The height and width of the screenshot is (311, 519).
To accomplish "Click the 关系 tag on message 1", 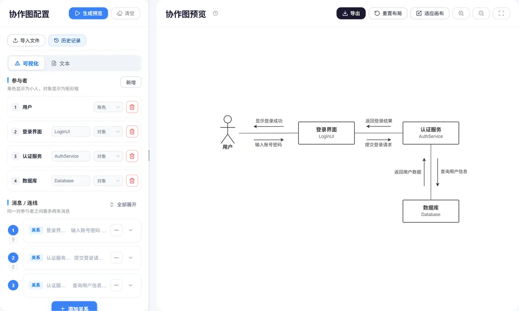I will pyautogui.click(x=36, y=230).
